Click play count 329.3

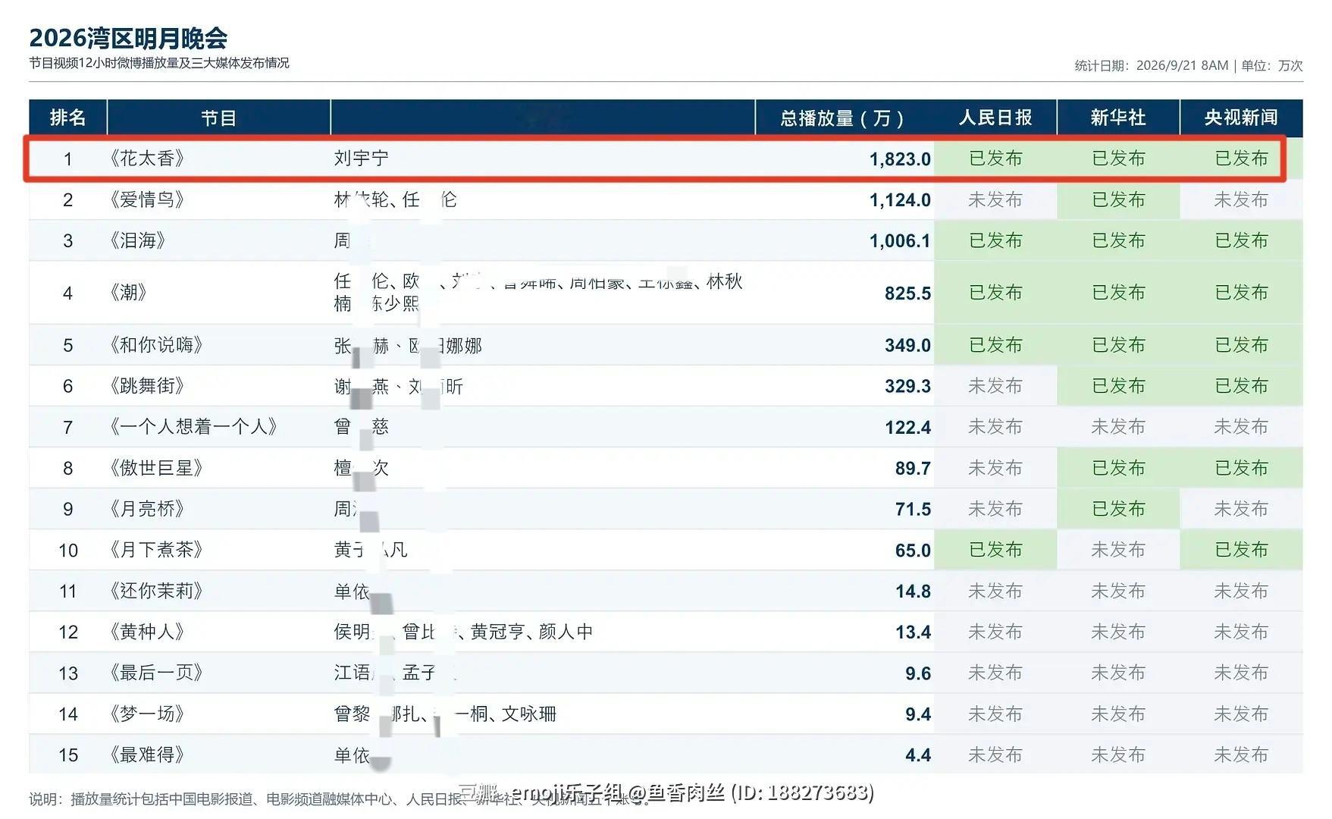[x=907, y=387]
